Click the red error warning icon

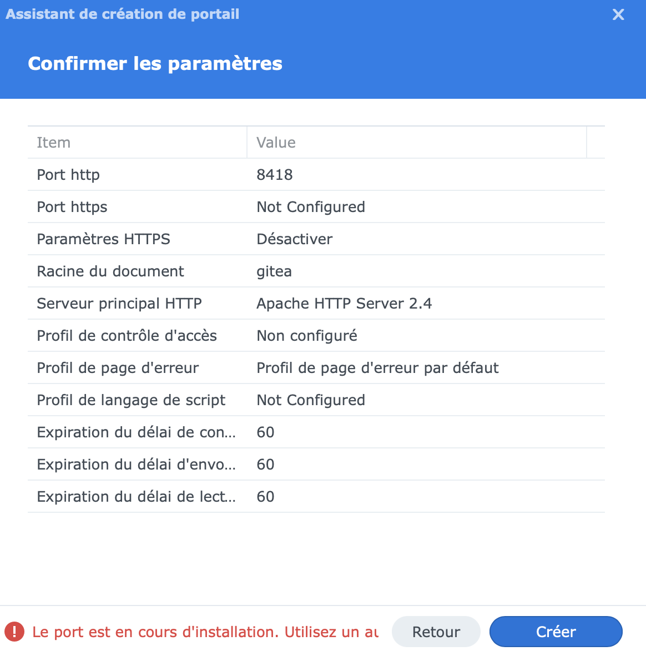click(x=14, y=632)
